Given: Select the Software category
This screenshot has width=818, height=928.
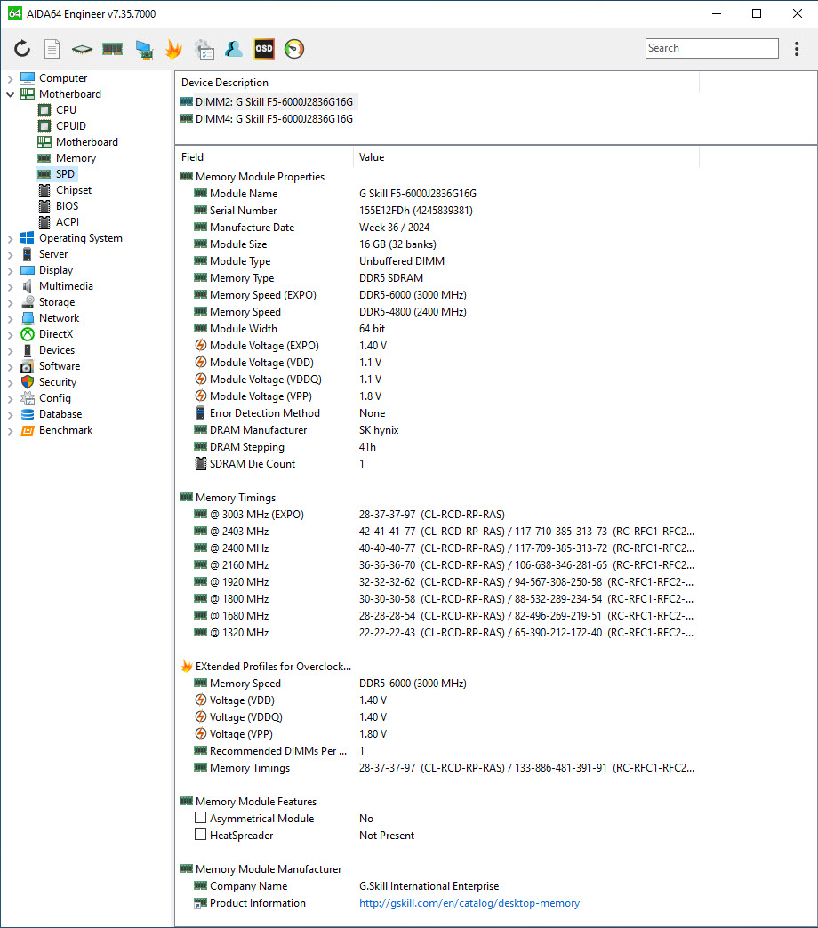Looking at the screenshot, I should point(60,366).
